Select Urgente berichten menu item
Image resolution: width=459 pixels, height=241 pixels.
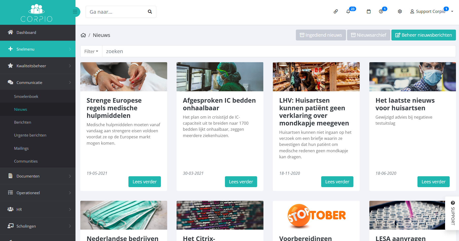point(30,135)
